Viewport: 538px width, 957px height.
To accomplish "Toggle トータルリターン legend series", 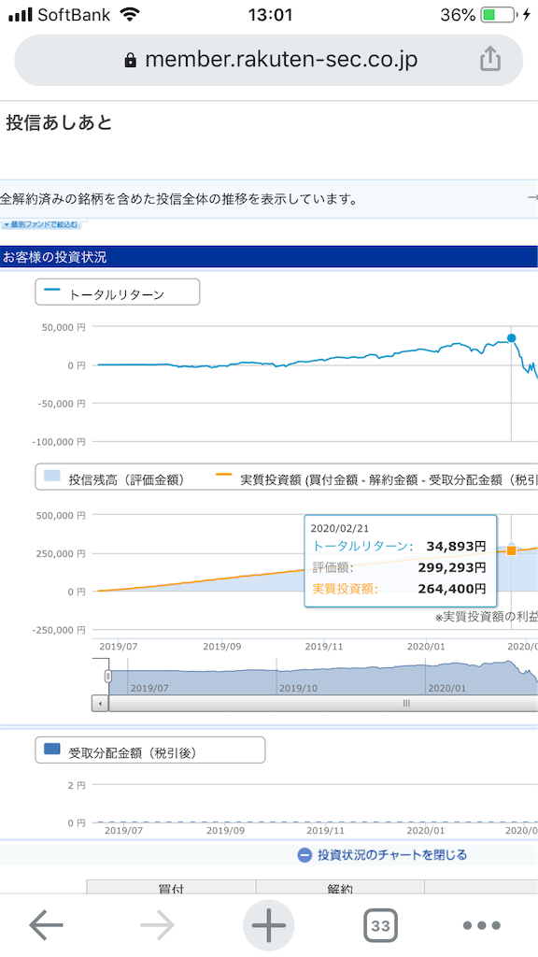I will 117,294.
